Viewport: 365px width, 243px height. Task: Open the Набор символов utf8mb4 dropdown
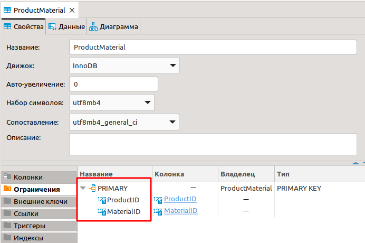tap(112, 102)
